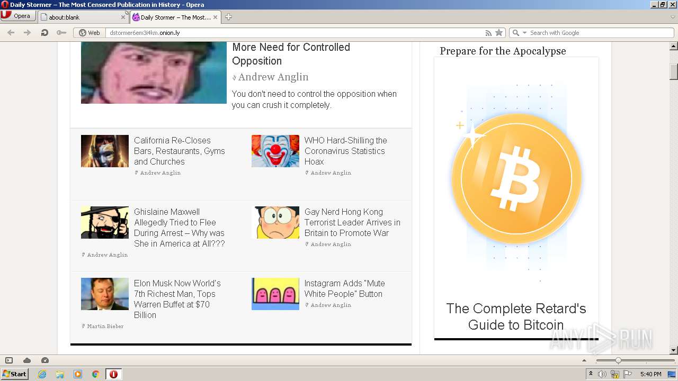Open the Elon Musk richest man article
The height and width of the screenshot is (381, 678).
click(177, 299)
